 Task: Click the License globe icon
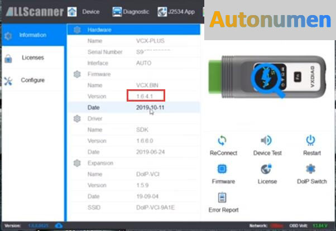click(x=266, y=169)
